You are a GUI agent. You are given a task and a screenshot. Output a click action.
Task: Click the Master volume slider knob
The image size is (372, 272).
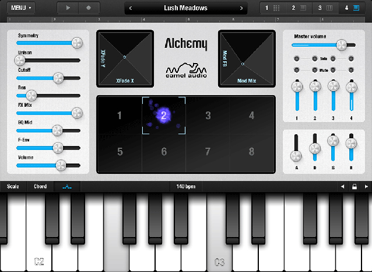coord(342,45)
